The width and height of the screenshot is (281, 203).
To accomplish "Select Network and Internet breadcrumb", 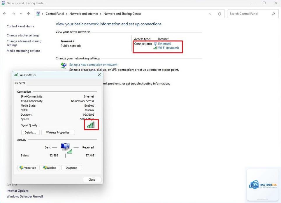I will (x=84, y=14).
